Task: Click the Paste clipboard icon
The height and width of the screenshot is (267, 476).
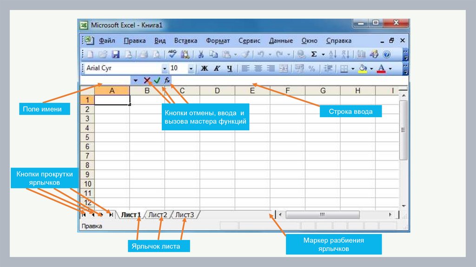Action: pyautogui.click(x=226, y=54)
